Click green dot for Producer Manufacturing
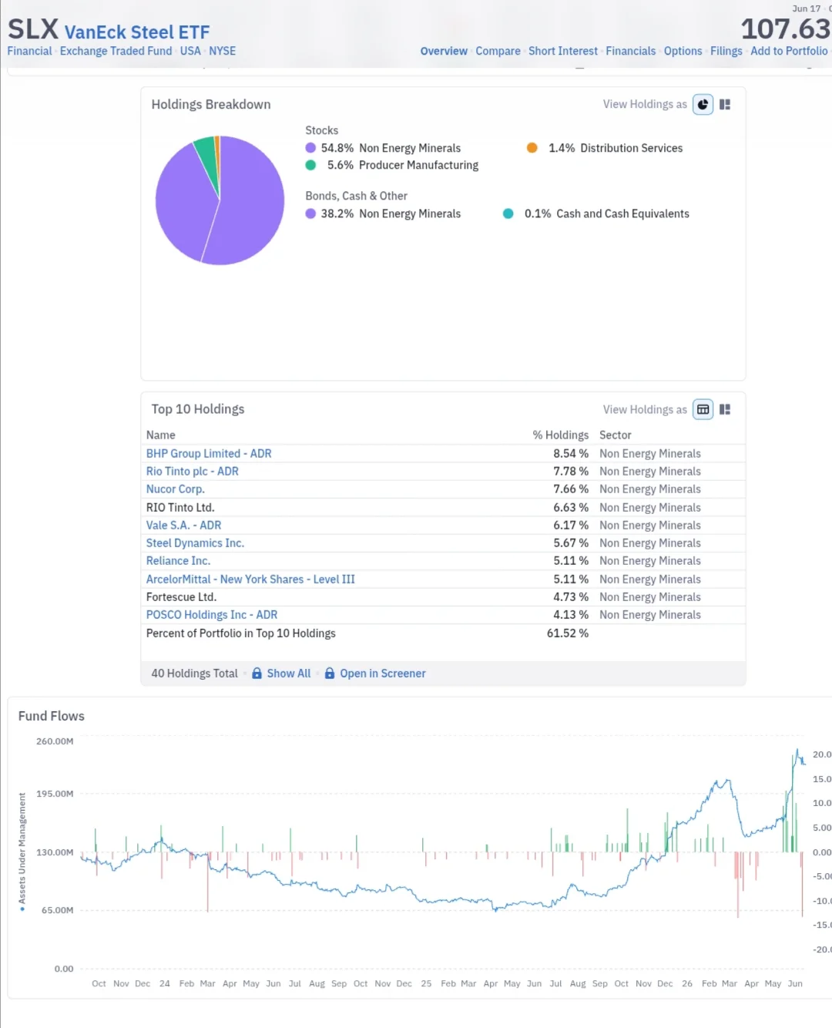Image resolution: width=832 pixels, height=1028 pixels. coord(310,165)
